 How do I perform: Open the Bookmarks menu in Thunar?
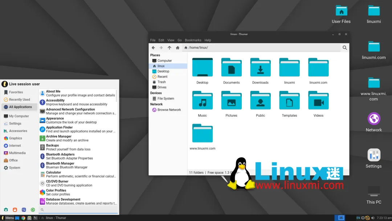pyautogui.click(x=193, y=40)
